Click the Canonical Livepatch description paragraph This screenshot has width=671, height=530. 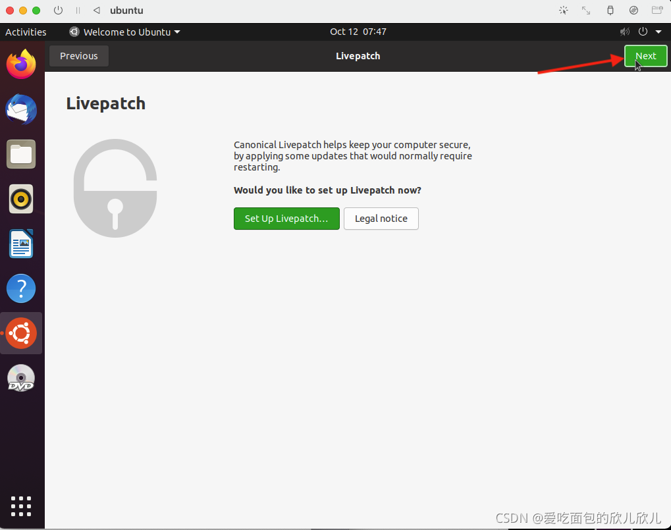coord(352,156)
